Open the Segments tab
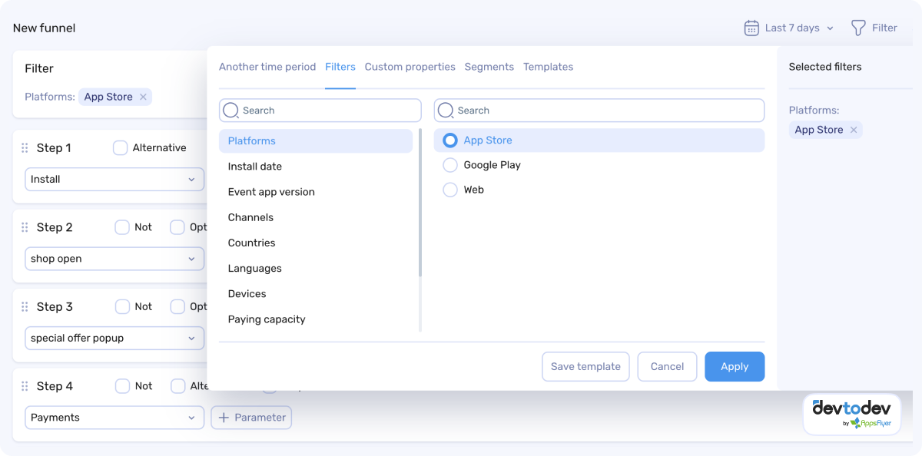This screenshot has width=922, height=456. (x=489, y=67)
